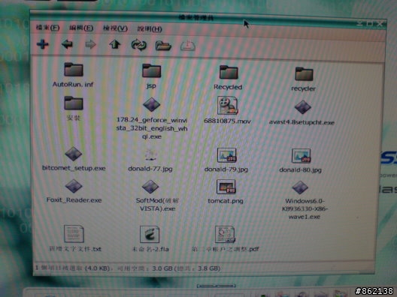Image resolution: width=397 pixels, height=297 pixels.
Task: Click the Windows6.0-KB936330-X86-wave1.exe filename text
Action: (305, 208)
